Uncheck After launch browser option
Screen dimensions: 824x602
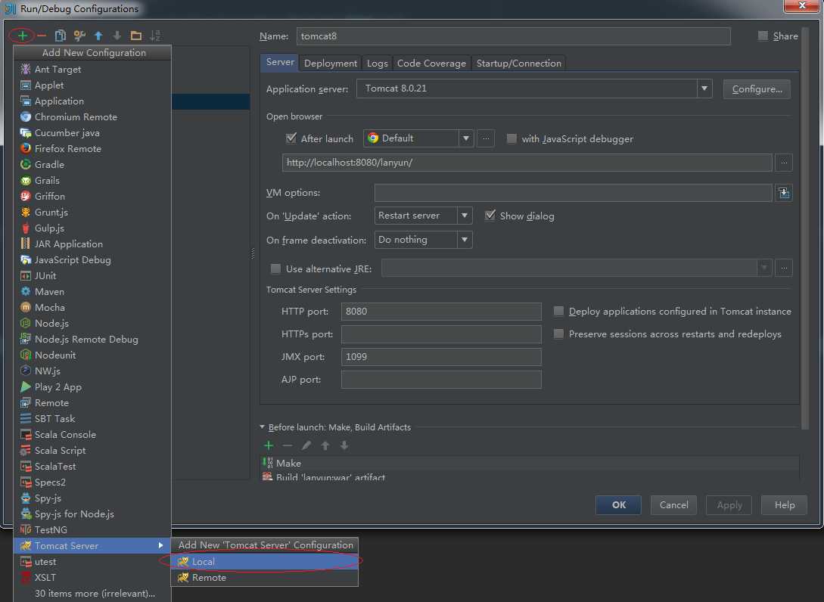[x=291, y=138]
